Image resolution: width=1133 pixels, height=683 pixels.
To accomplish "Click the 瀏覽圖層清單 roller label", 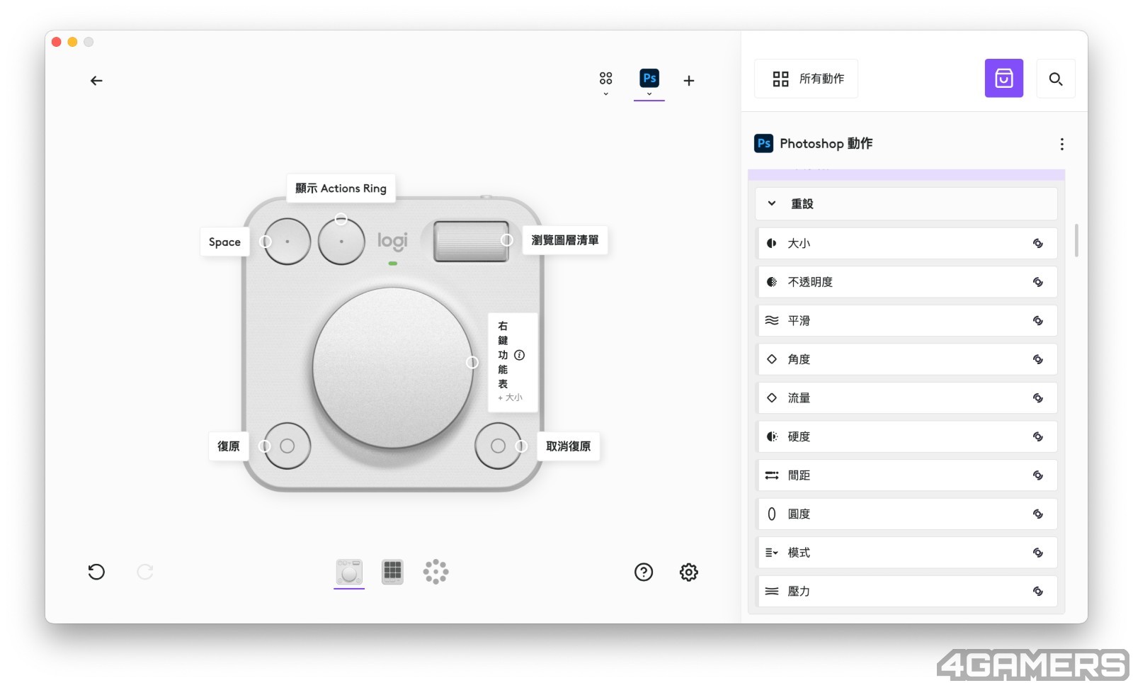I will [565, 240].
